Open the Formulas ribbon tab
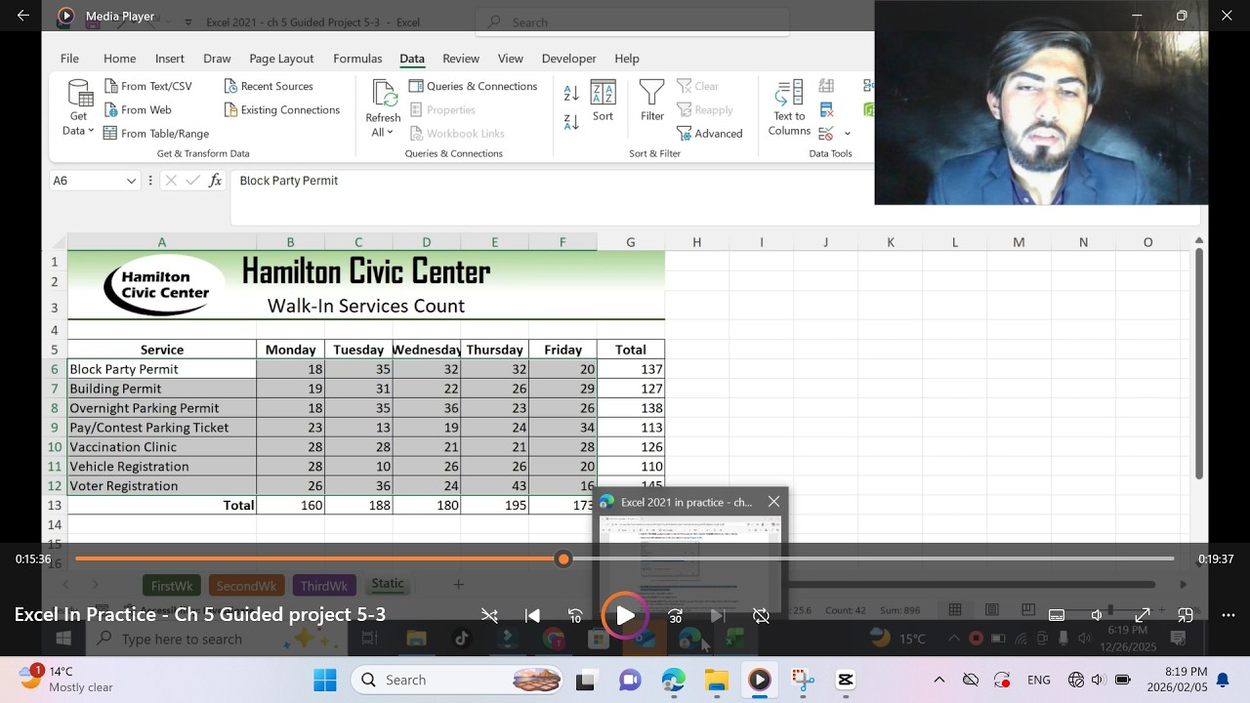Viewport: 1250px width, 703px height. (357, 59)
